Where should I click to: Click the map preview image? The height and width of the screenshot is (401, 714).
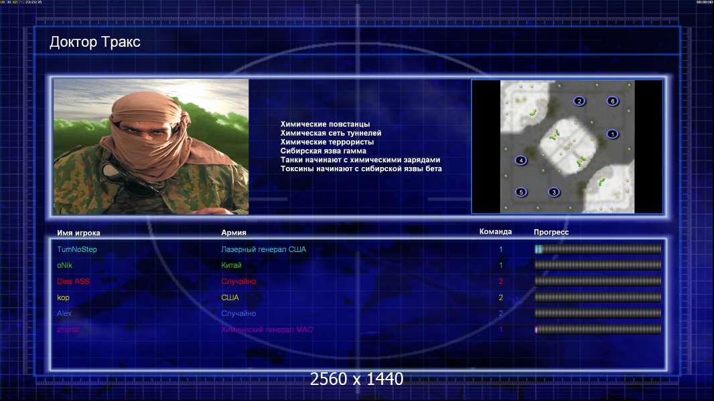[x=567, y=146]
